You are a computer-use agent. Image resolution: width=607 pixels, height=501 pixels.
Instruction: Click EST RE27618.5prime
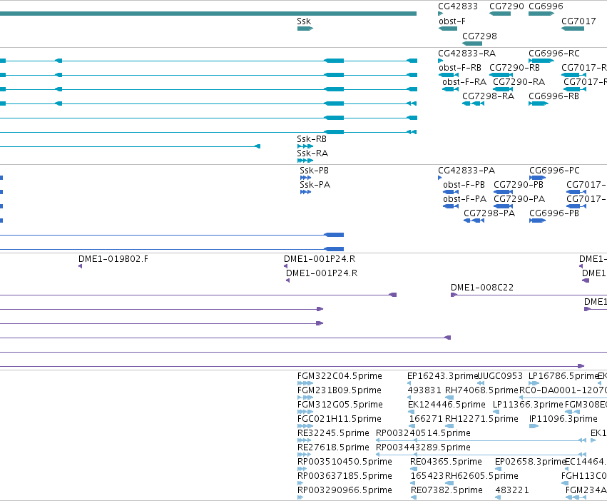point(333,447)
